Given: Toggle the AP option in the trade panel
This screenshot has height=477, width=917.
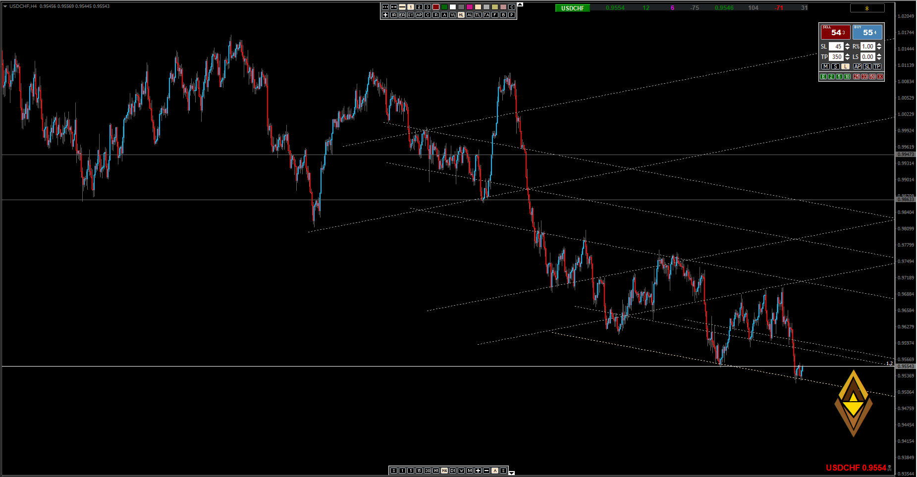Looking at the screenshot, I should (x=858, y=66).
